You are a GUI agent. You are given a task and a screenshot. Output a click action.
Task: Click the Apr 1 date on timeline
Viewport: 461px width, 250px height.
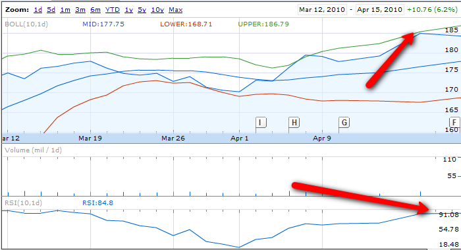239,139
